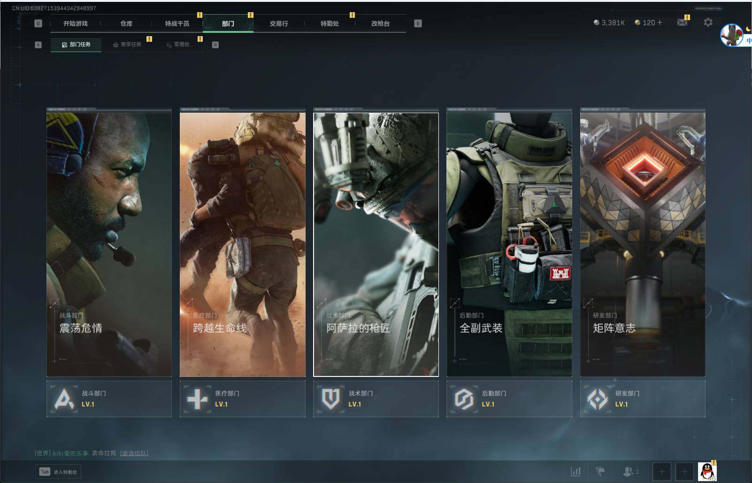
Task: Click the silver coin currency icon
Action: [x=596, y=23]
